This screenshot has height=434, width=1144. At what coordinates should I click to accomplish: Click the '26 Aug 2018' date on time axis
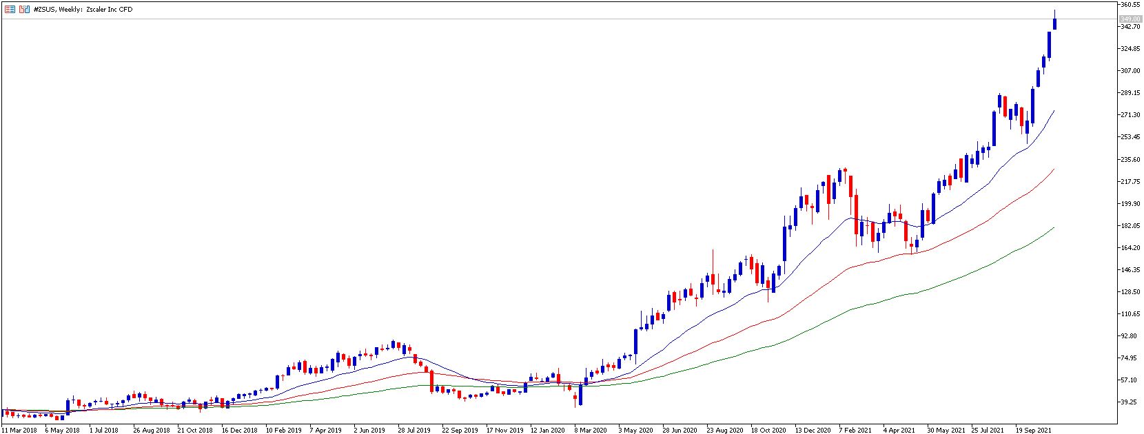(152, 430)
